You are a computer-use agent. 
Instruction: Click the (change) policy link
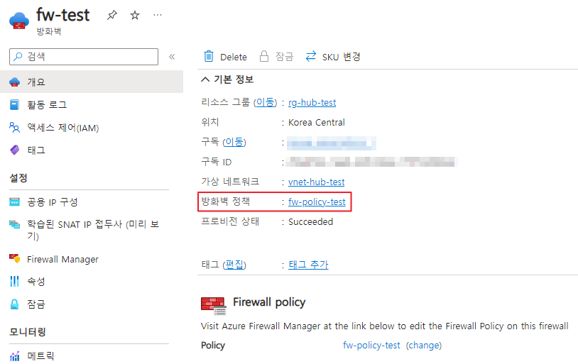[424, 346]
